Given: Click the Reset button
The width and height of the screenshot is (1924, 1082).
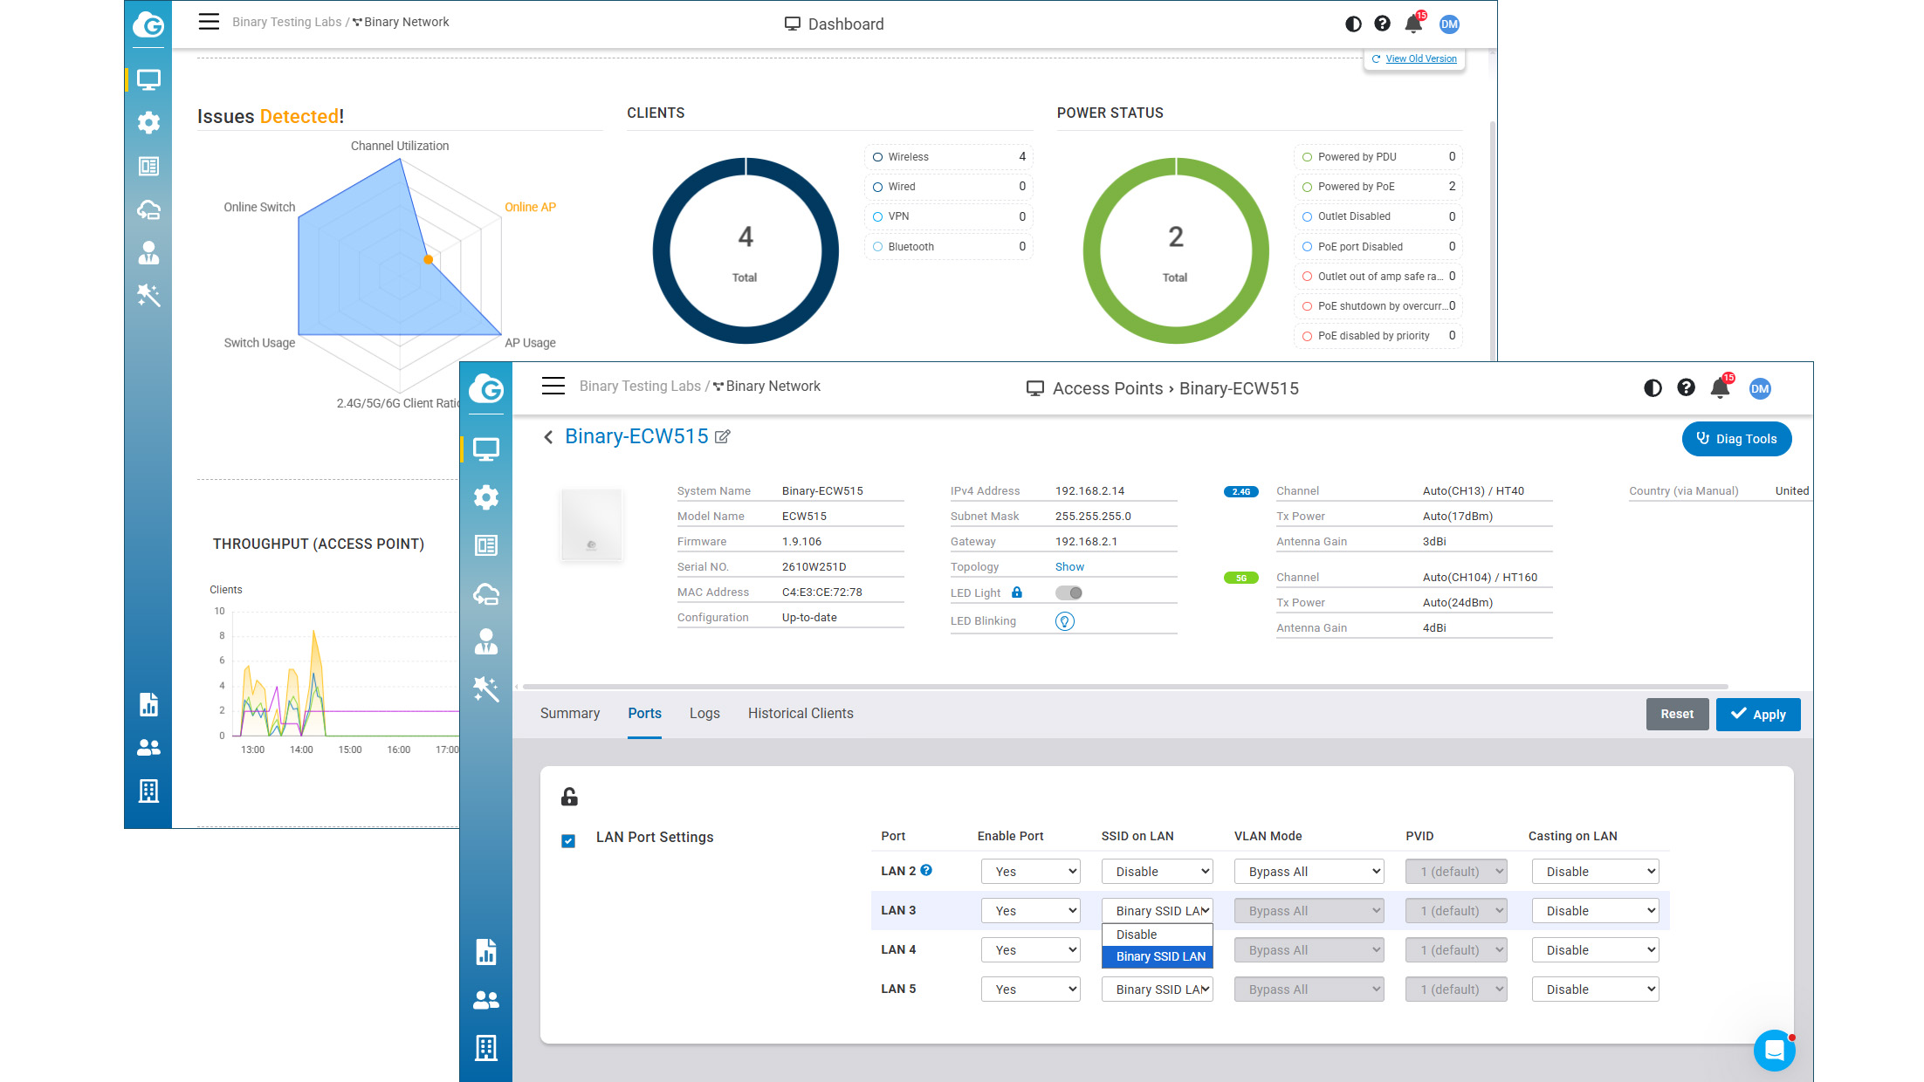Looking at the screenshot, I should pos(1677,714).
